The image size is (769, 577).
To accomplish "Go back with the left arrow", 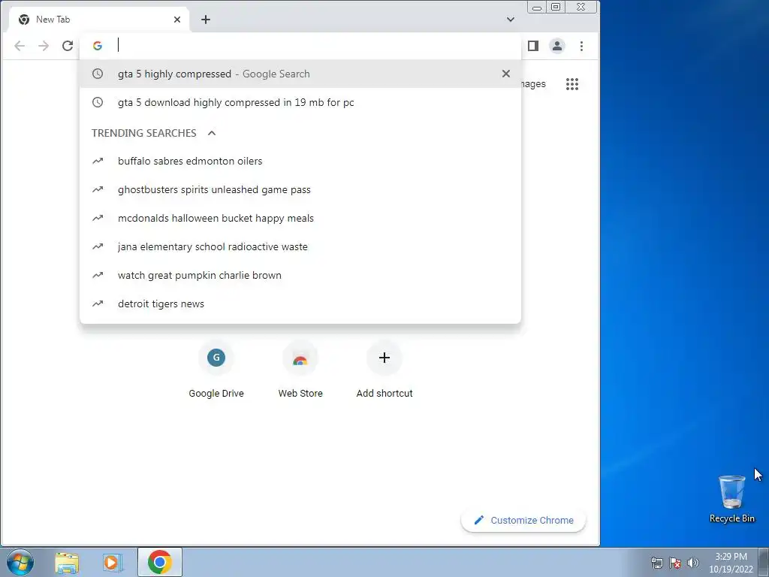I will point(20,46).
